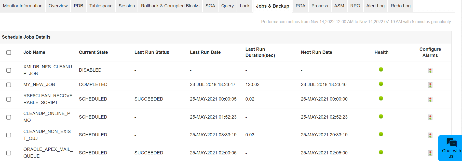Select the MY_NEW_JOB row checkbox
Screen dimensions: 462x161
(9, 85)
